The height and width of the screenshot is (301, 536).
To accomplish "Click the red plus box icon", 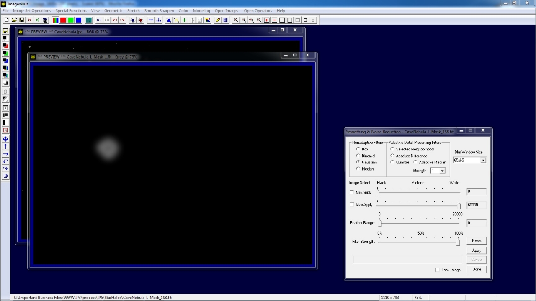I will coord(267,20).
